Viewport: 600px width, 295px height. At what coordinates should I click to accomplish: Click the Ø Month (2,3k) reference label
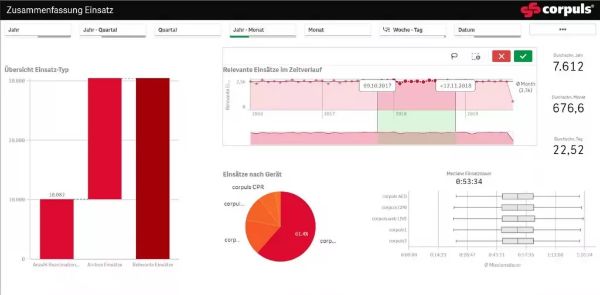tap(526, 87)
